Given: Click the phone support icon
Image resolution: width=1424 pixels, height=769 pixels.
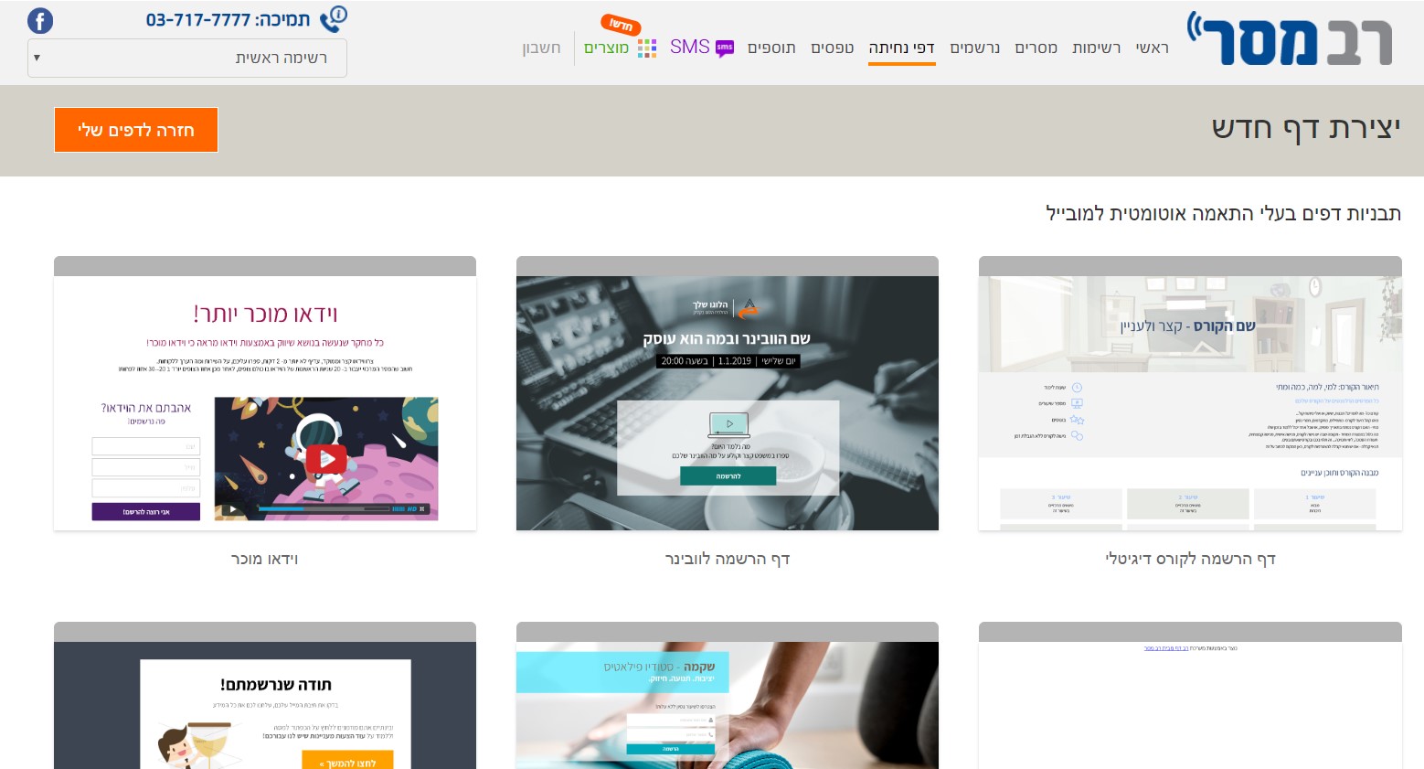Looking at the screenshot, I should point(334,19).
